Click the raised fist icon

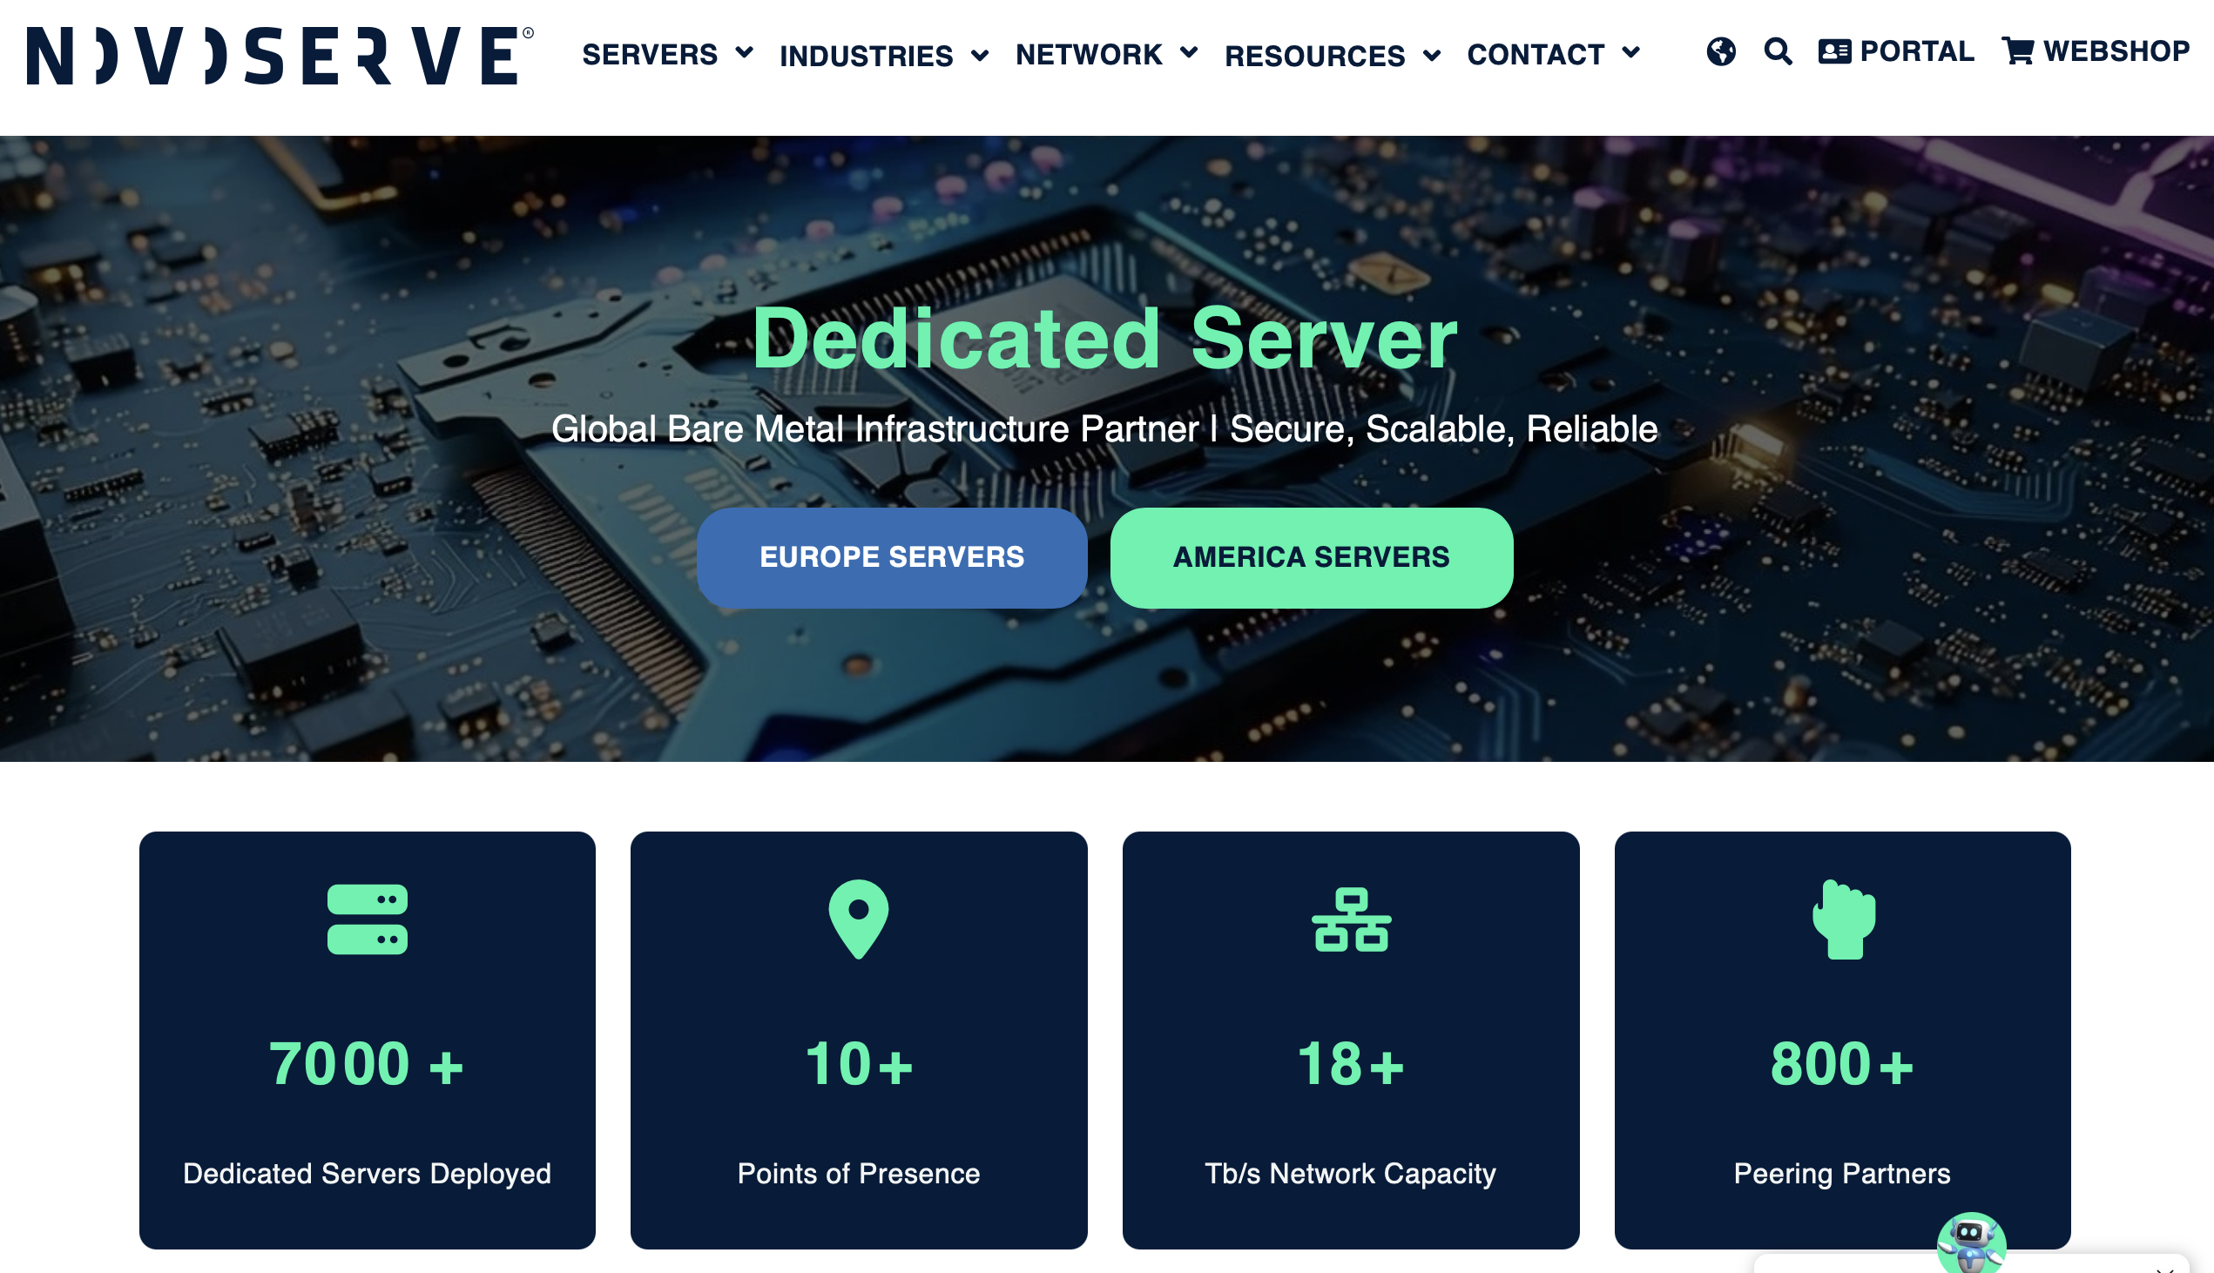pyautogui.click(x=1843, y=919)
